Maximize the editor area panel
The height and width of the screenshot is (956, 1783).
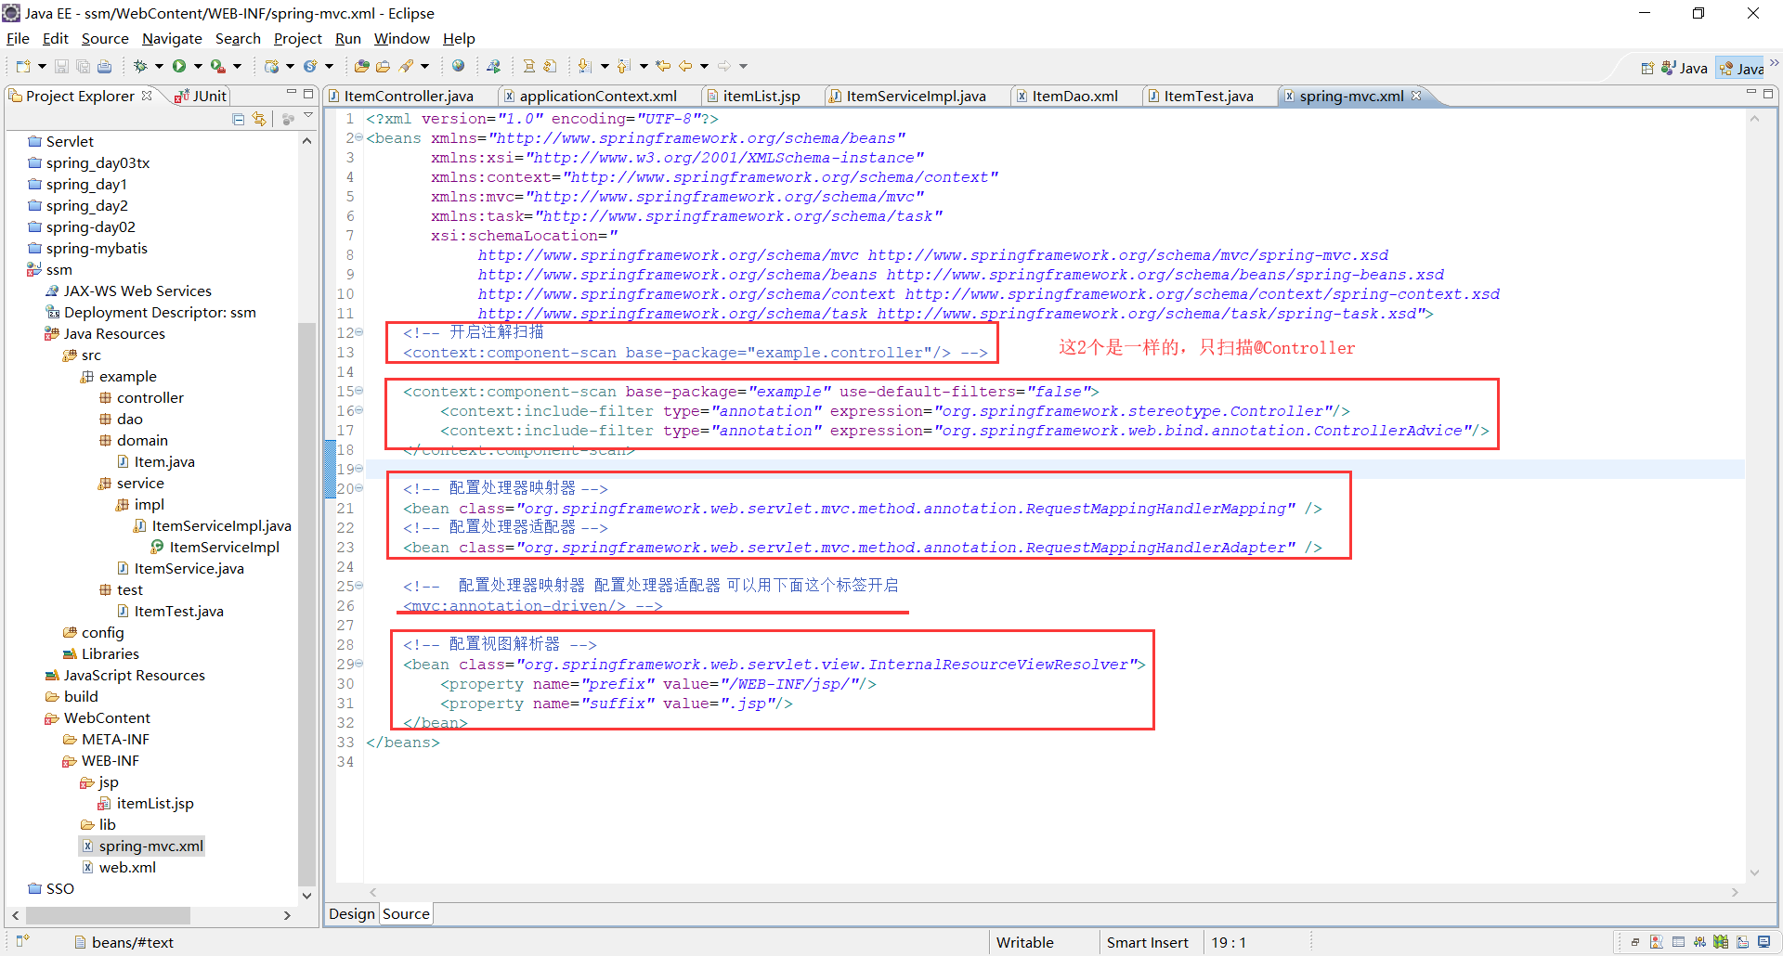click(1768, 93)
